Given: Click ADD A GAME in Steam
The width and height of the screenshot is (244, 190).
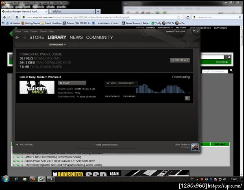Looking at the screenshot, I should click(25, 145).
